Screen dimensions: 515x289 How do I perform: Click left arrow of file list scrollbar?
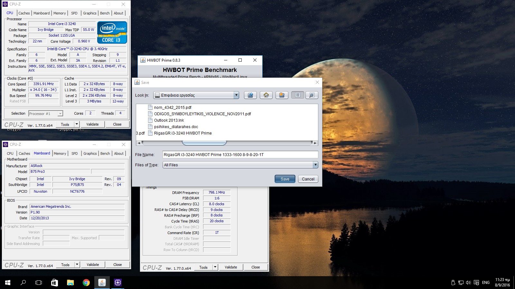point(139,143)
